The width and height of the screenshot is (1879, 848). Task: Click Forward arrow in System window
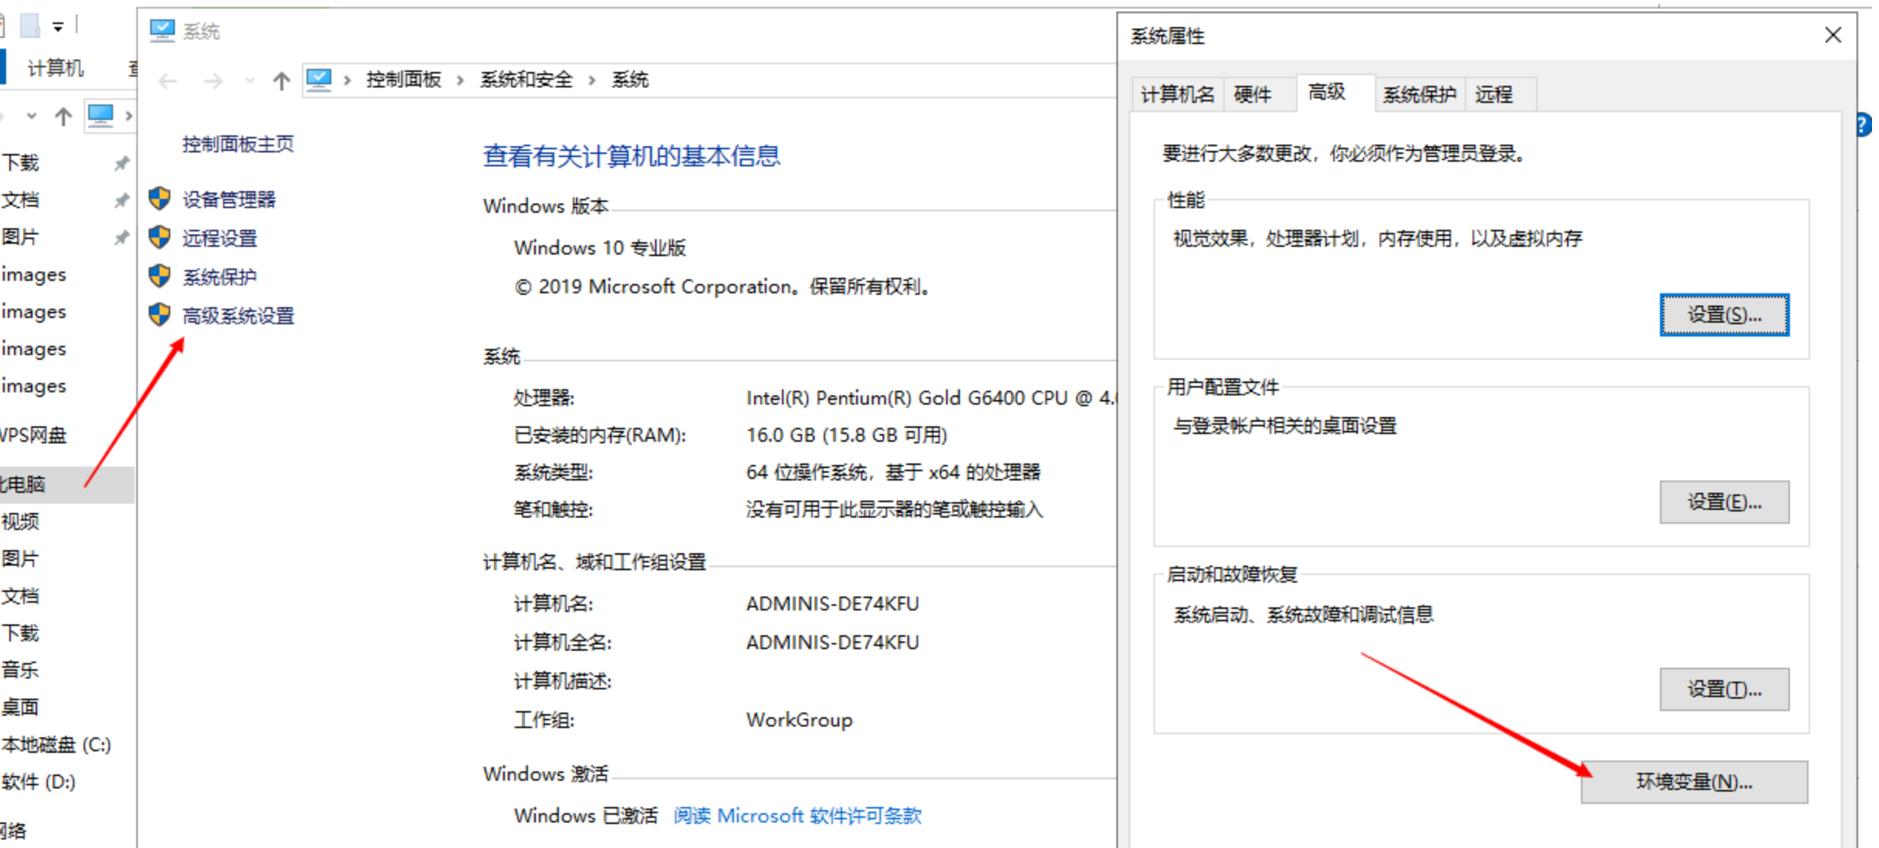(x=213, y=80)
